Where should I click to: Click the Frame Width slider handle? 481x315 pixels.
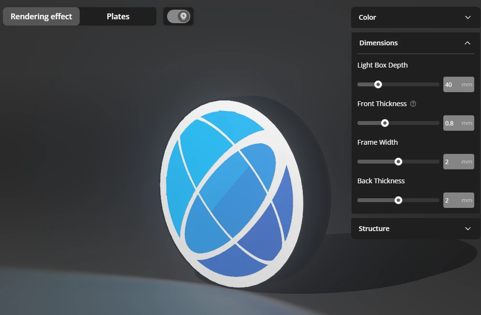click(398, 162)
